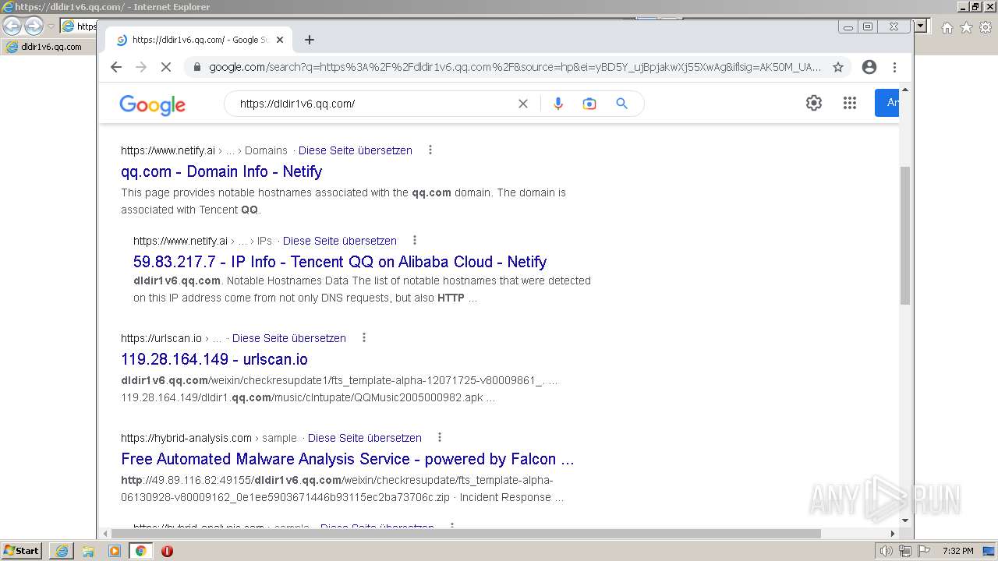Open 59.83.217.7 IP Info Netify result
The height and width of the screenshot is (561, 998).
[x=340, y=262]
